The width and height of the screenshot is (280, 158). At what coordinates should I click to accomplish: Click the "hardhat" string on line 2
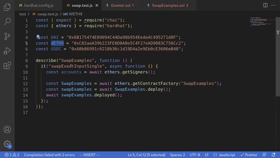coord(116,26)
